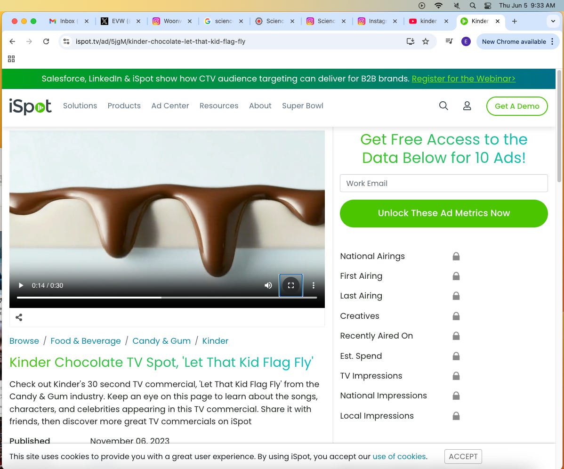Go forward in browser history
The width and height of the screenshot is (564, 469).
[29, 41]
